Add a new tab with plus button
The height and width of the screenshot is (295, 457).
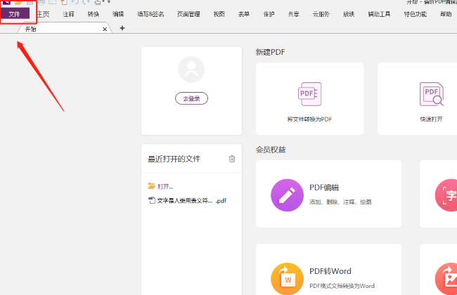click(122, 28)
